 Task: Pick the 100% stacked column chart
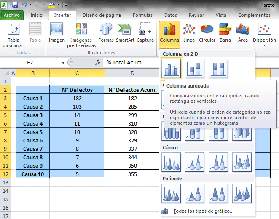coord(218,68)
